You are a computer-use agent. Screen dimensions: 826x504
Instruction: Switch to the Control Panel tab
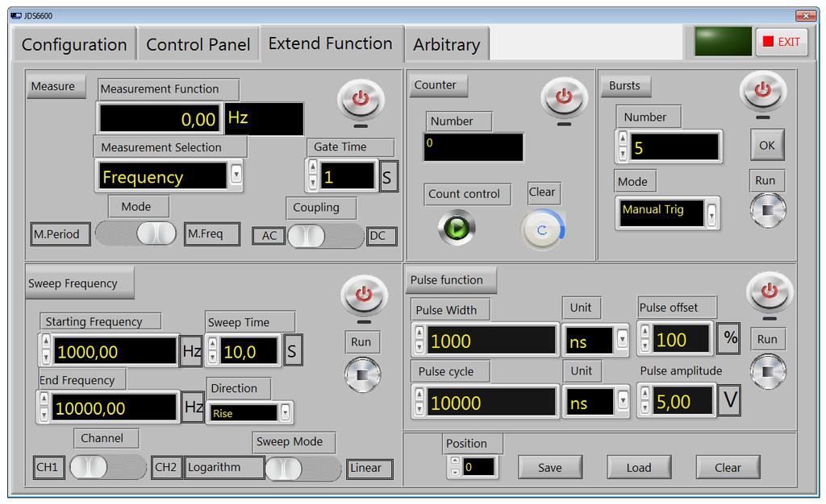pyautogui.click(x=198, y=44)
